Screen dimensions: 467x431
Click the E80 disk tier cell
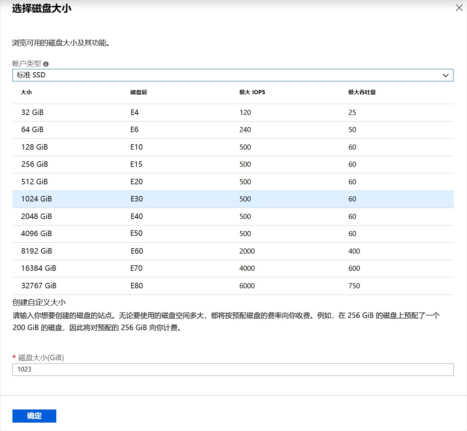[x=137, y=286]
